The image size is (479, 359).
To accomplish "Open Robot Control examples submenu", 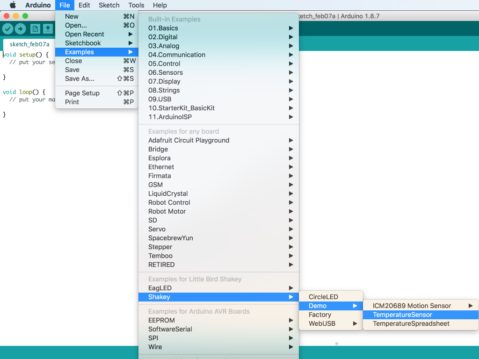I will [219, 202].
